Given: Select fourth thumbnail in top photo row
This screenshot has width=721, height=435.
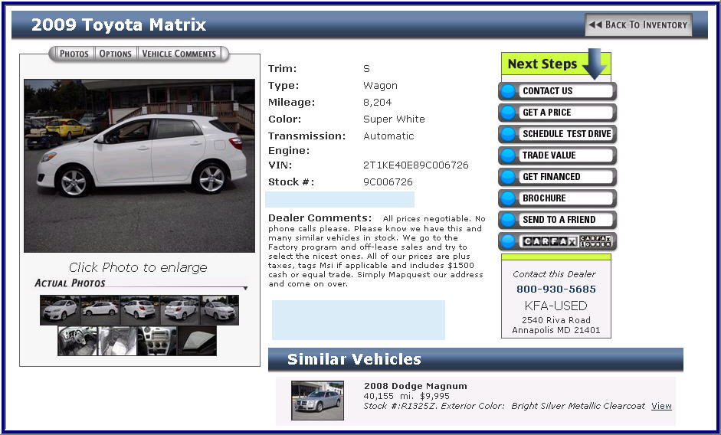Looking at the screenshot, I should point(180,310).
